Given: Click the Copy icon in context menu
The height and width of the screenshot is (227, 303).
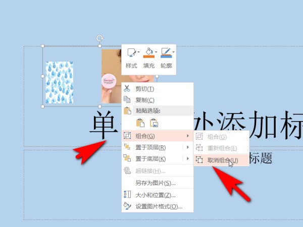Looking at the screenshot, I should tap(127, 99).
